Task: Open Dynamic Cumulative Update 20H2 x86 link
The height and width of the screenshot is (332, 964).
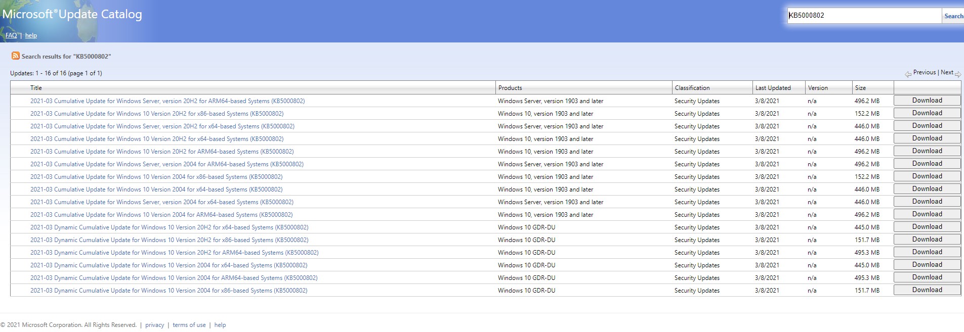Action: (170, 240)
